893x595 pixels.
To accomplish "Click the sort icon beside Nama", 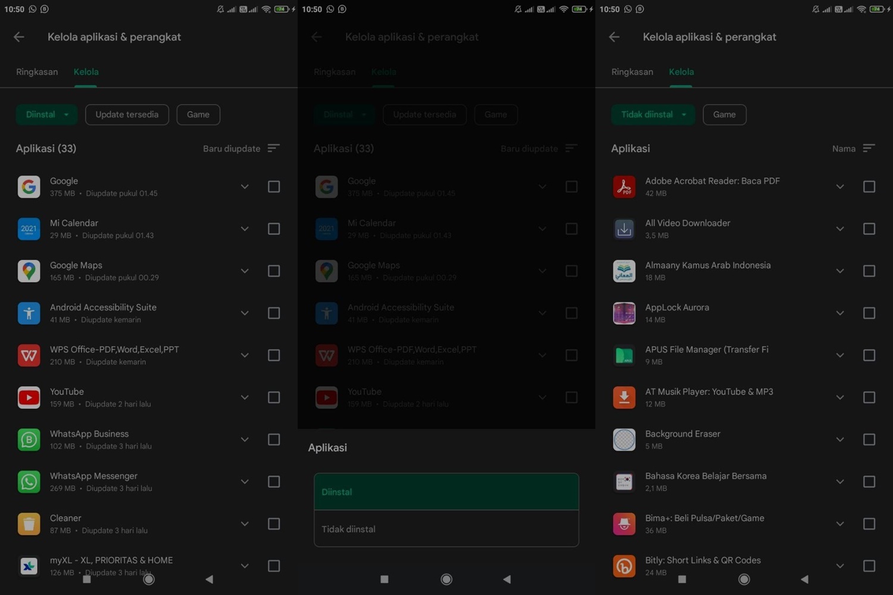I will pos(869,148).
